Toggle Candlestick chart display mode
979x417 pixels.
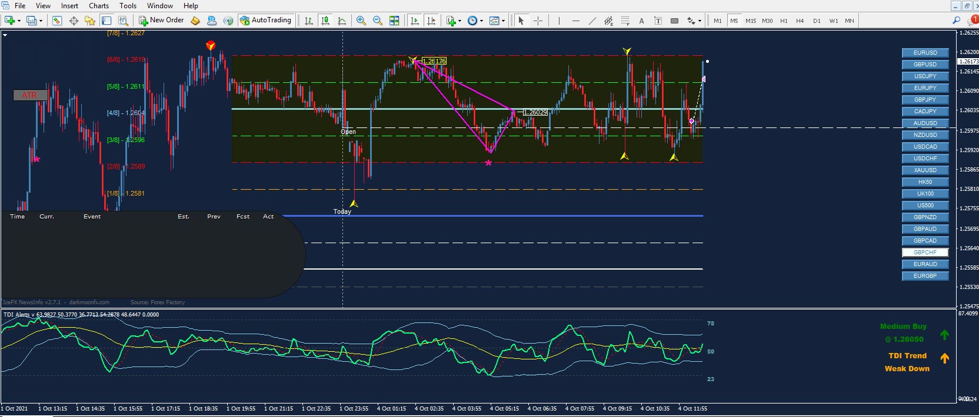point(325,21)
